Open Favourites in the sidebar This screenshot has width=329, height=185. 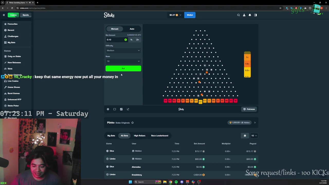click(x=13, y=24)
